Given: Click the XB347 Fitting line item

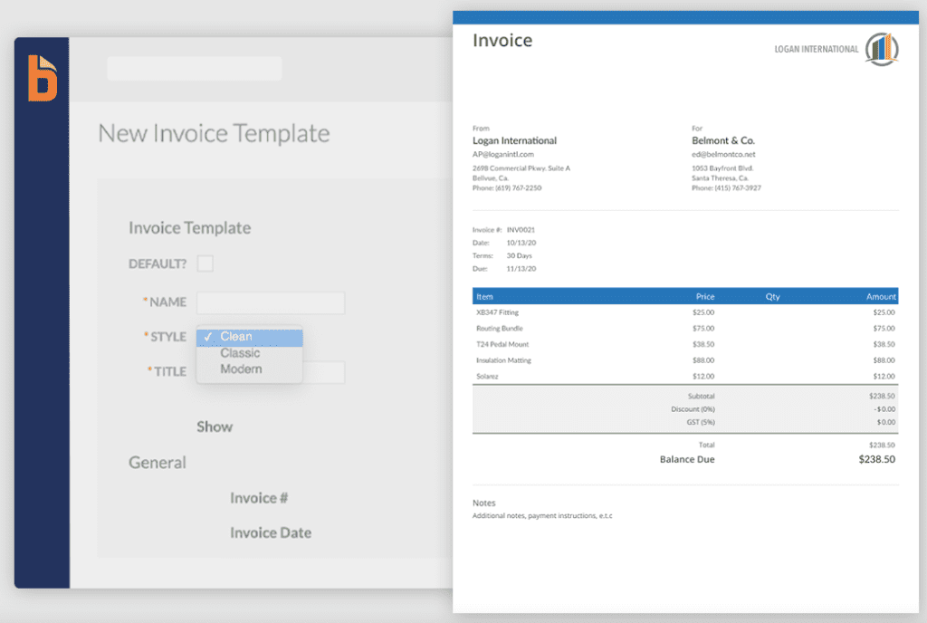Looking at the screenshot, I should point(500,312).
